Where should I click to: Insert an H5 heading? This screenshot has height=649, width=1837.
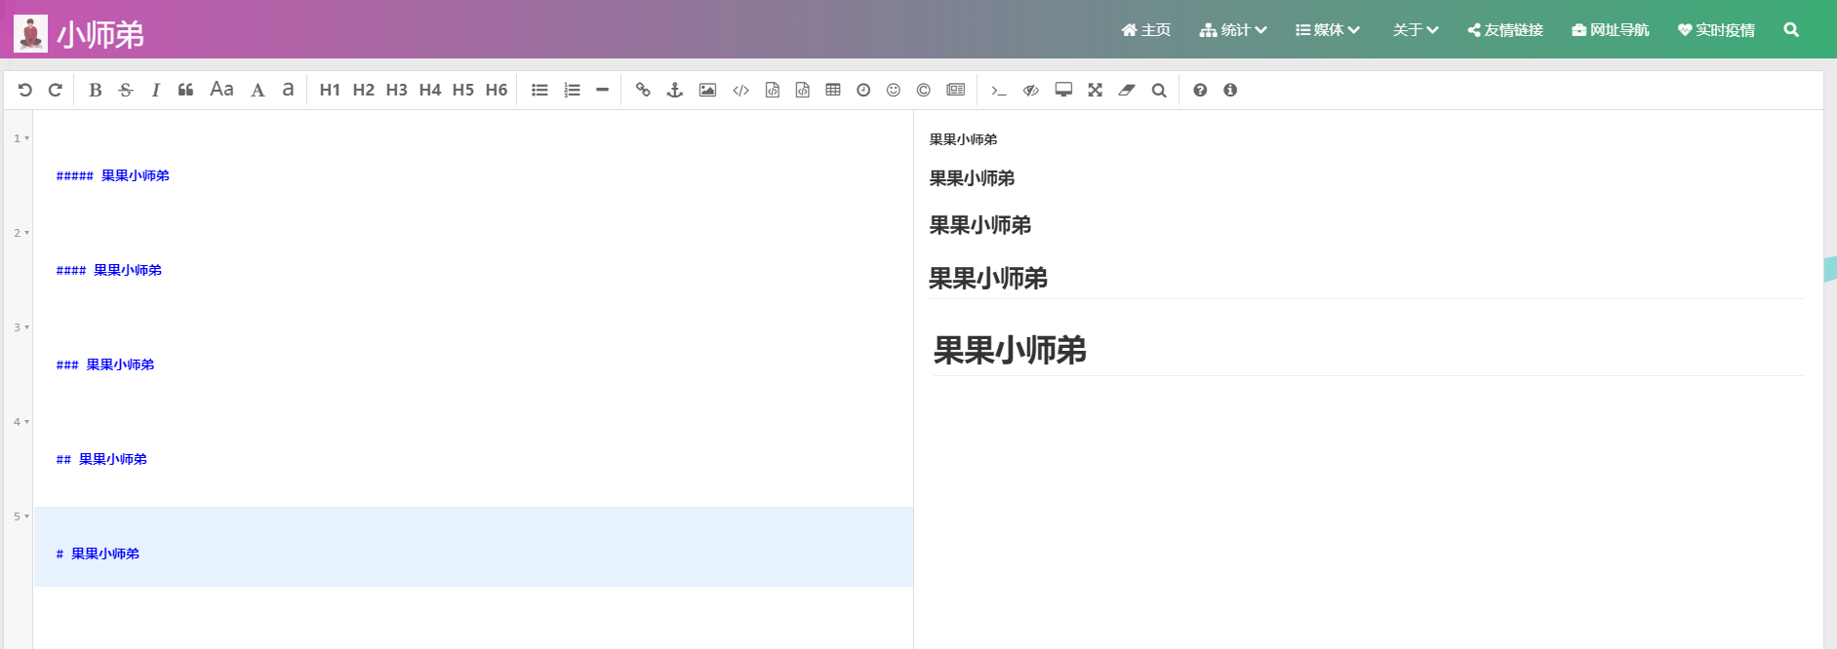coord(462,90)
